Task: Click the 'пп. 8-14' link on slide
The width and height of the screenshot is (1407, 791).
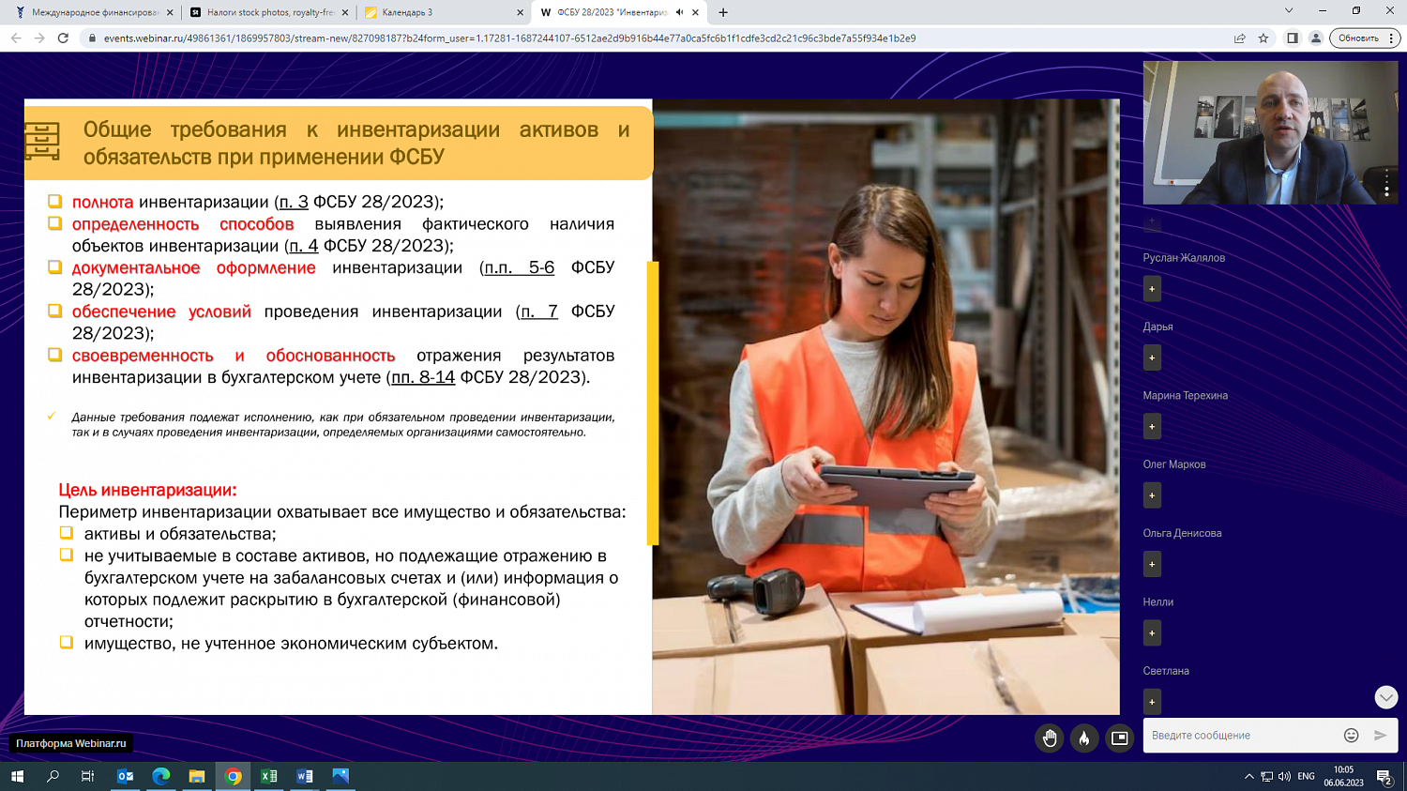Action: point(423,377)
